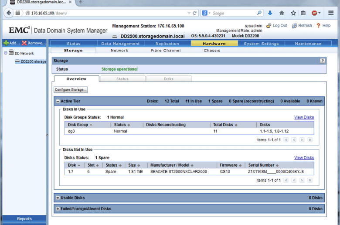Sort spare disks by Slot column
This screenshot has height=225, width=340.
point(93,165)
